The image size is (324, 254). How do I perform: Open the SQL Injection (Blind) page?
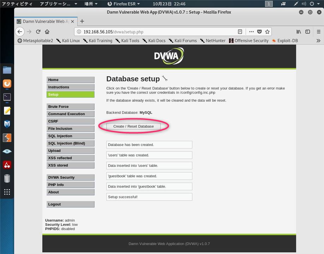(x=71, y=143)
